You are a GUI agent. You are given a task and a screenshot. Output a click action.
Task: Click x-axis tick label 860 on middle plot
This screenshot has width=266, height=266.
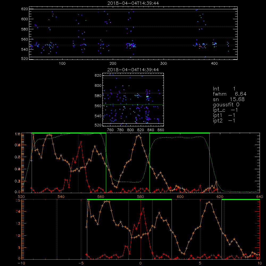click(x=161, y=130)
